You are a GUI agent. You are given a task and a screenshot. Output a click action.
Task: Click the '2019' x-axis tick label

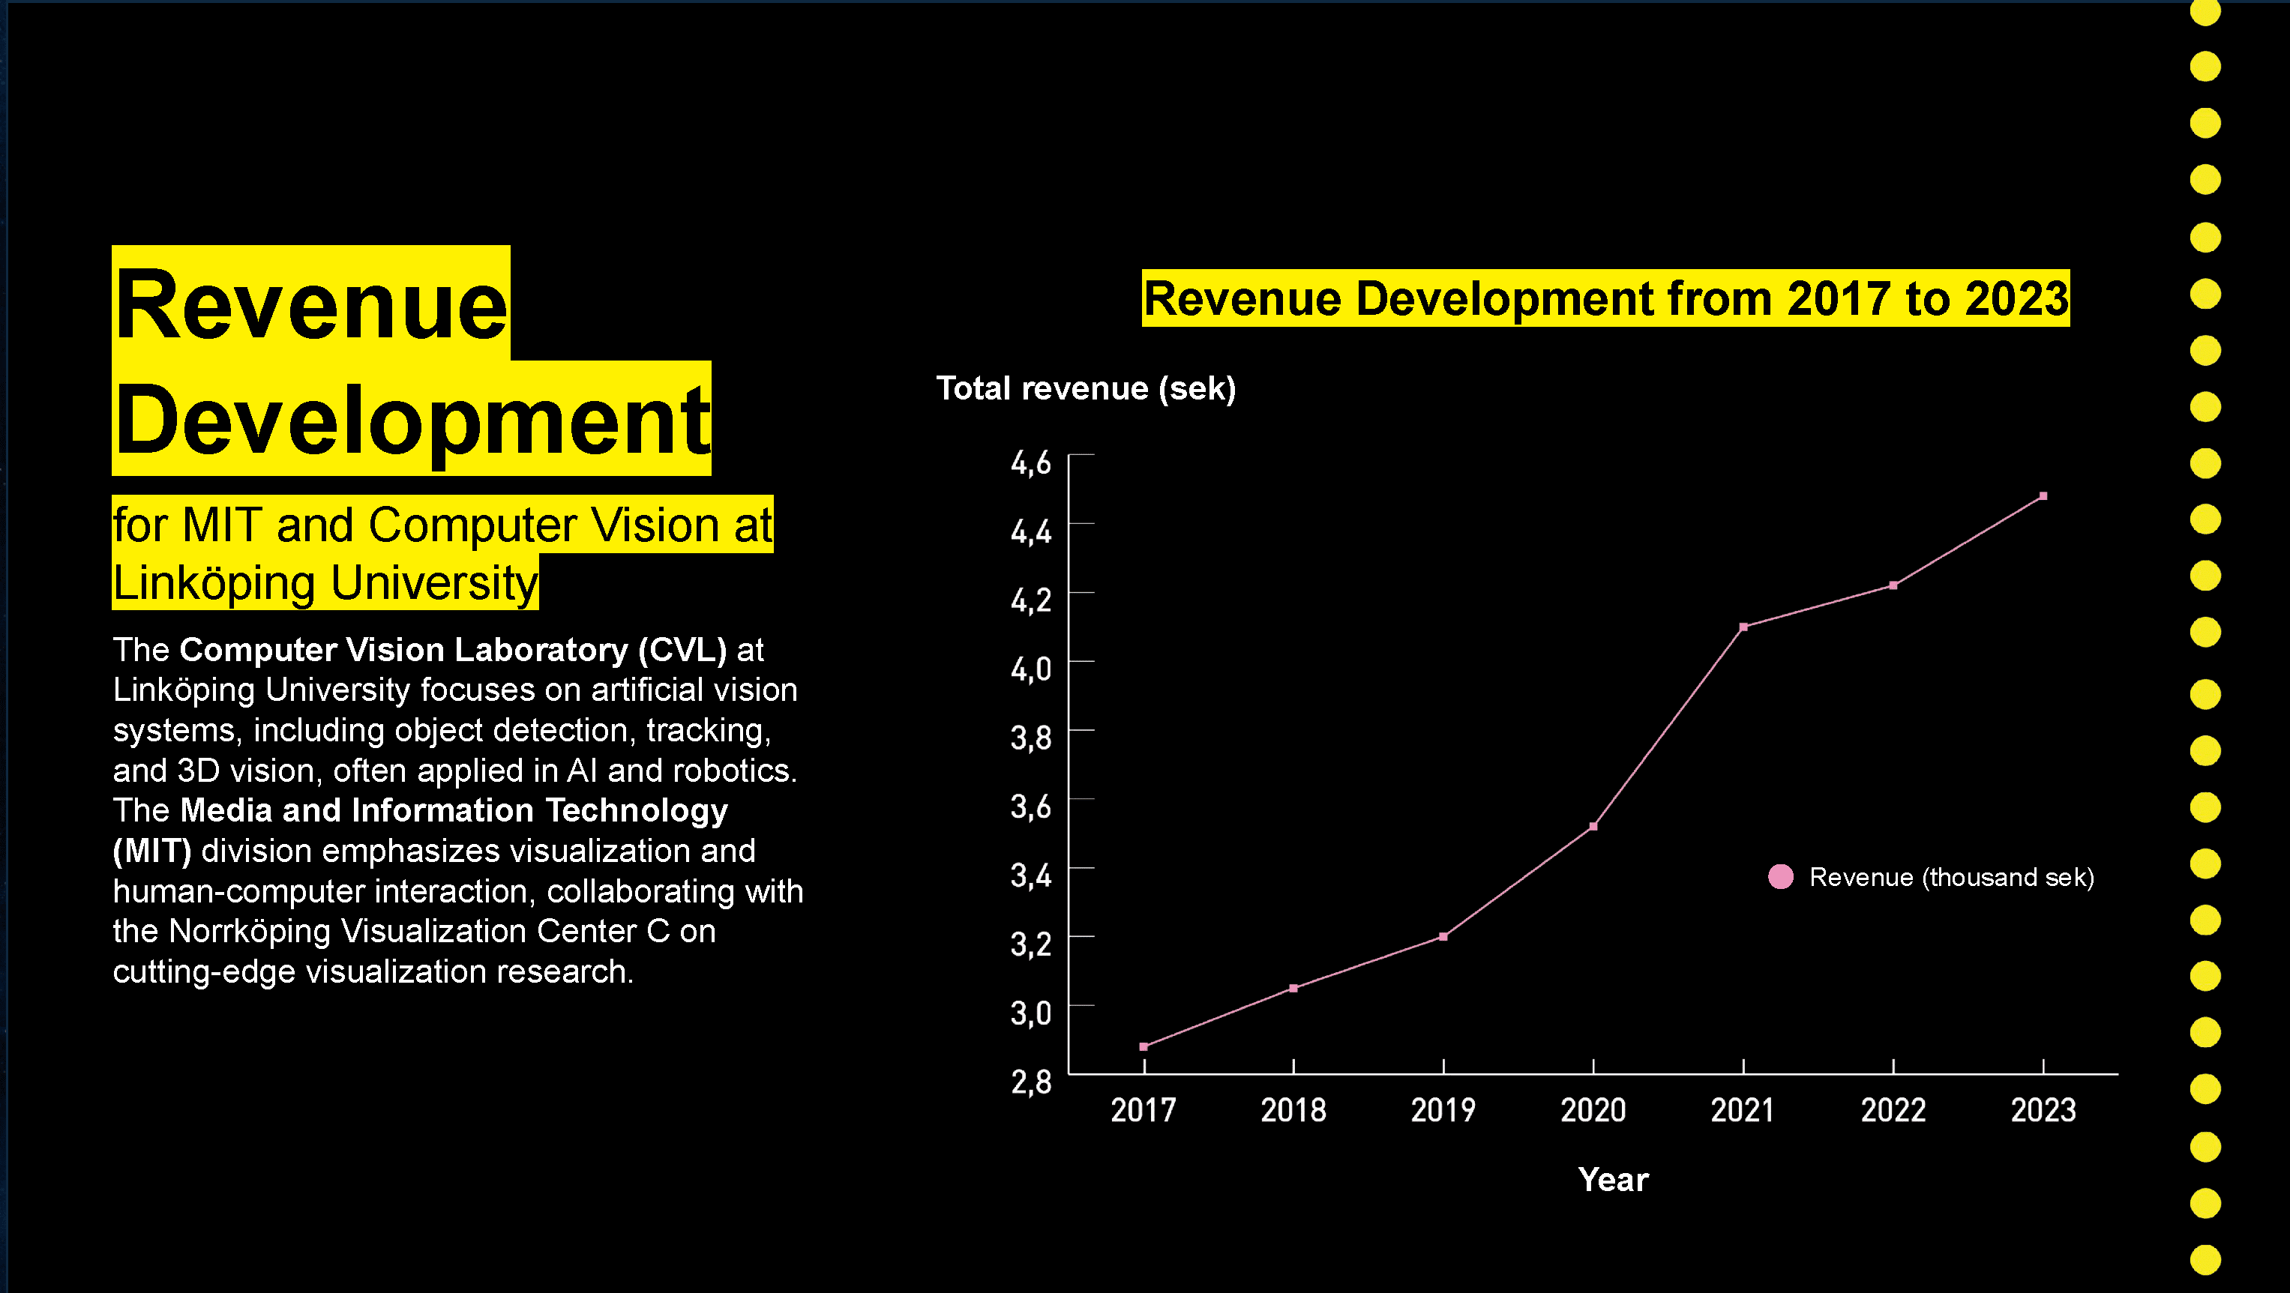pos(1443,1110)
